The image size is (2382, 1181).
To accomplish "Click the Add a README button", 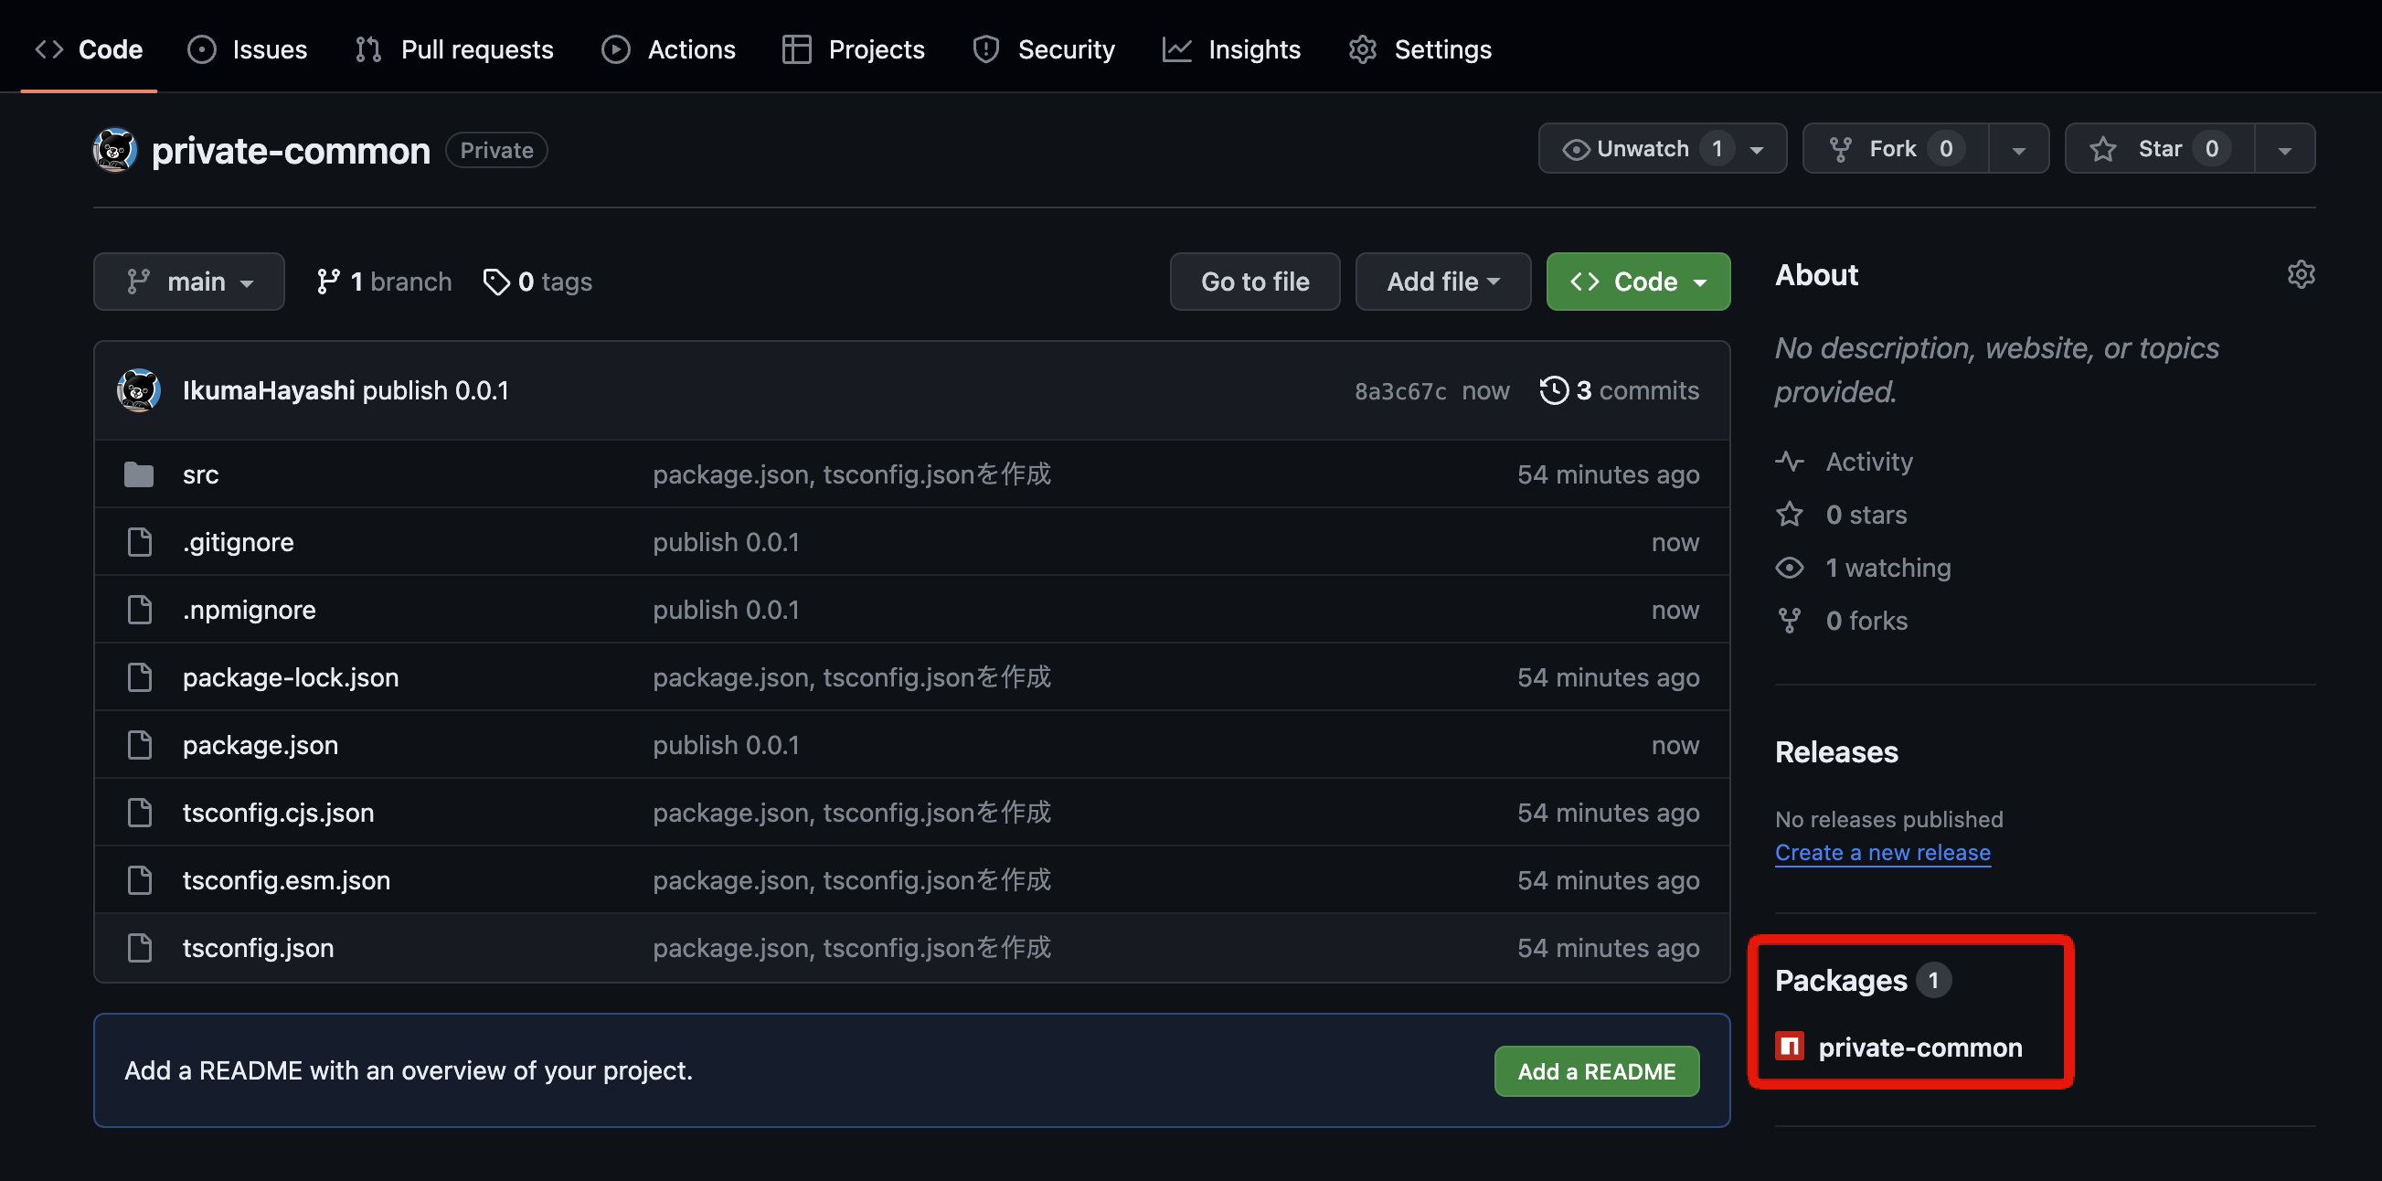I will (1595, 1071).
